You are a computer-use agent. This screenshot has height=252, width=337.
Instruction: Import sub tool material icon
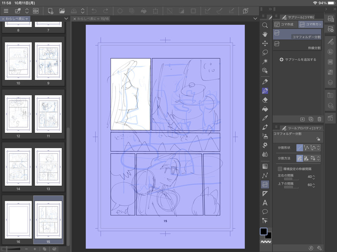[302, 119]
